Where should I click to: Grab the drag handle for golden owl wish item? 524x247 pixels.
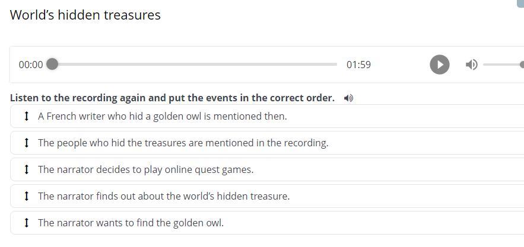pyautogui.click(x=26, y=223)
